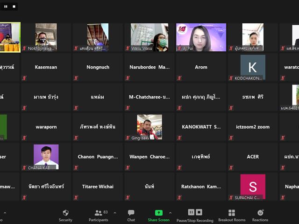Stop recording from the bottom toolbar

(199, 212)
